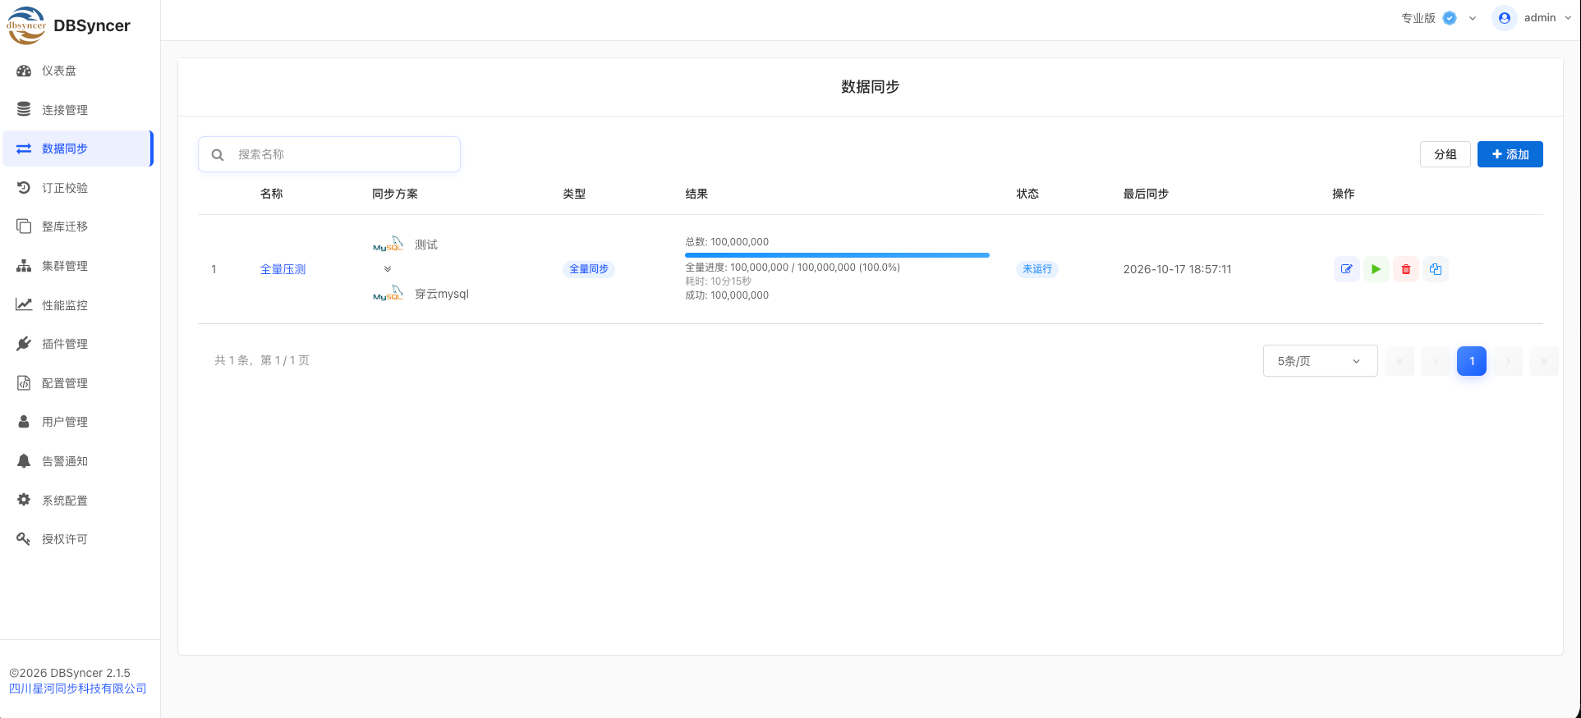Click the admin user avatar icon

tap(1505, 18)
